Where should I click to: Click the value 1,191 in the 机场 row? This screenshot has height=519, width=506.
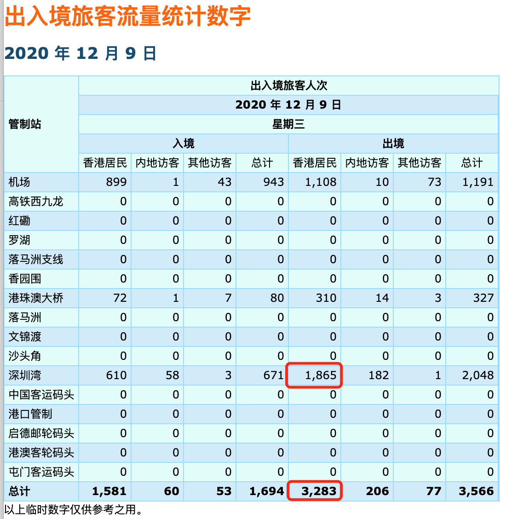[478, 182]
